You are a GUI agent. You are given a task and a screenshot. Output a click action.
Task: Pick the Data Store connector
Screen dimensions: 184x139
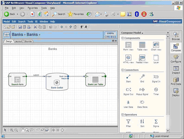pyautogui.click(x=142, y=104)
